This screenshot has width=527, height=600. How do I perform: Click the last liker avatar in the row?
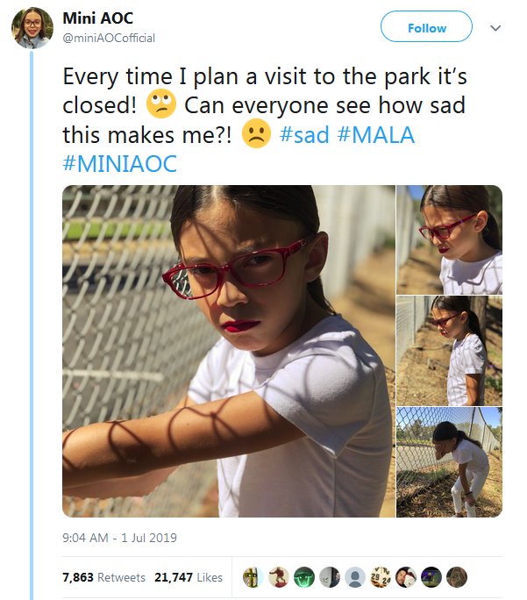pyautogui.click(x=457, y=577)
